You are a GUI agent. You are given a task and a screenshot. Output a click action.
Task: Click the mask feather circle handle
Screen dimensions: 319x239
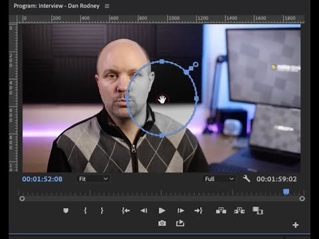click(x=195, y=64)
